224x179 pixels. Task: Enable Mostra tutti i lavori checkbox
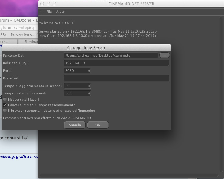(x=5, y=100)
